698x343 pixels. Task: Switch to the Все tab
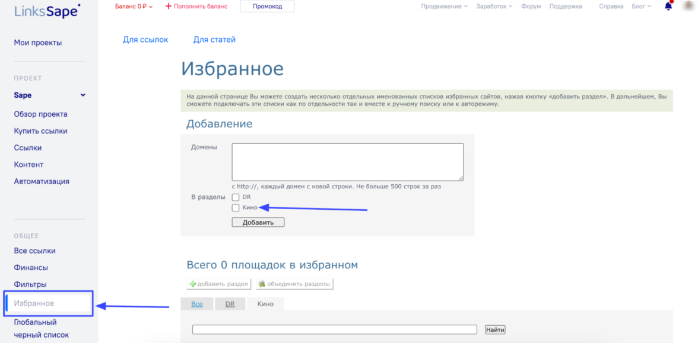tap(197, 304)
